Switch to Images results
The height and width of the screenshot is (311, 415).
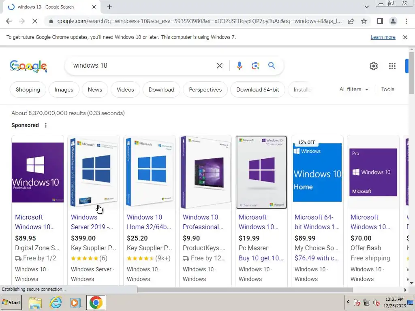[x=64, y=89]
